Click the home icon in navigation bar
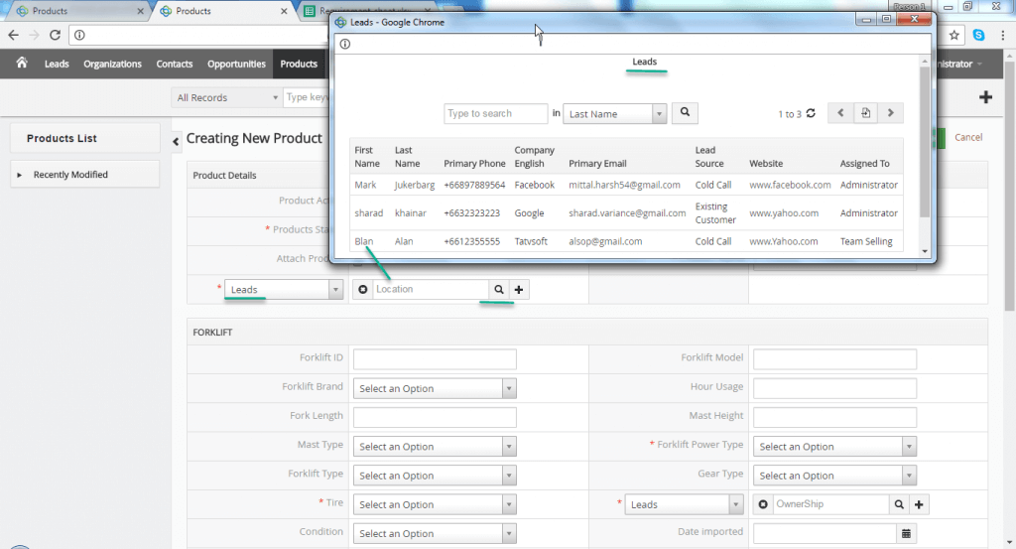The height and width of the screenshot is (549, 1016). 21,64
